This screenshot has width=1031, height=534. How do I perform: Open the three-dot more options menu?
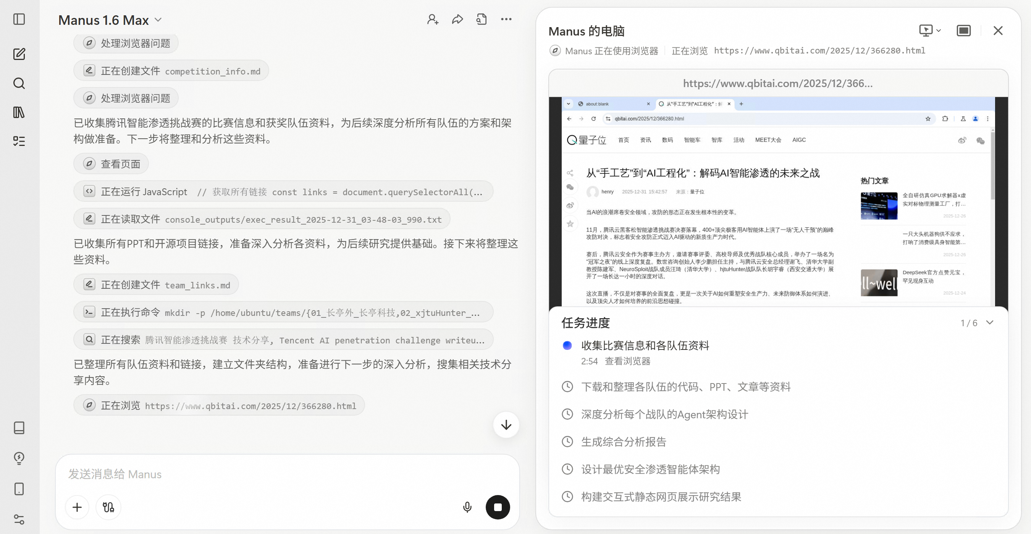pyautogui.click(x=506, y=19)
